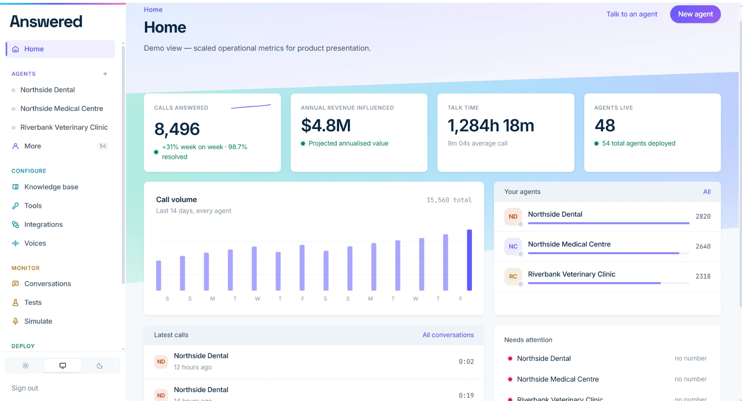Click ND avatar of 12 hours ago call
Viewport: 742px width, 401px height.
[x=161, y=362]
